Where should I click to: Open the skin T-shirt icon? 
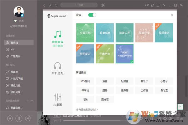click(x=161, y=5)
